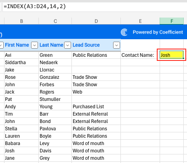187x163 pixels.
Task: Select the cell with last name Bond
Action: [x=55, y=121]
